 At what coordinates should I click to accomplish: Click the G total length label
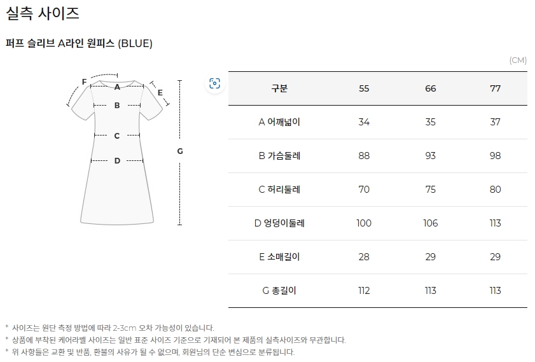click(180, 151)
